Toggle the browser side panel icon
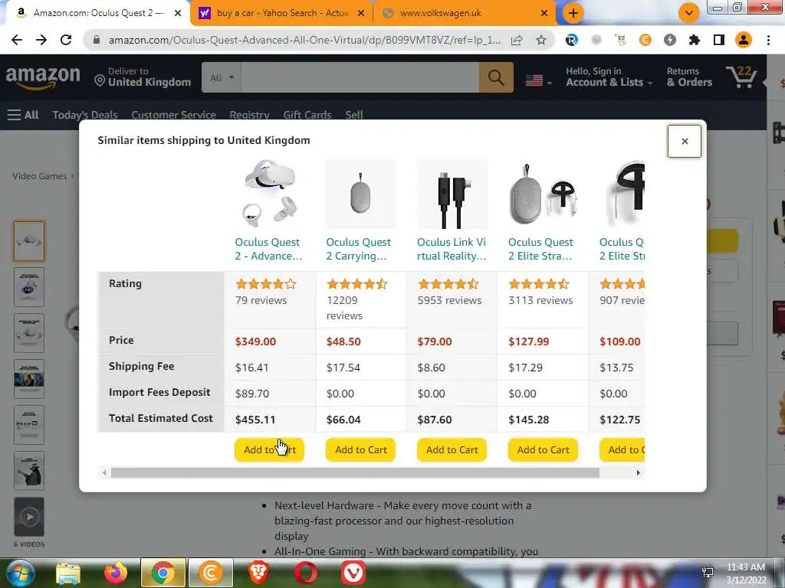Image resolution: width=785 pixels, height=588 pixels. 719,40
